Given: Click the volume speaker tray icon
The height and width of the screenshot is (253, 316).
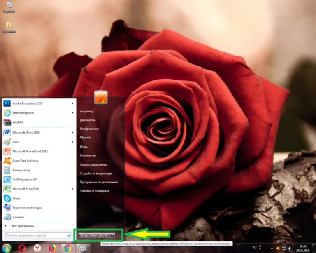Looking at the screenshot, I should tap(290, 248).
